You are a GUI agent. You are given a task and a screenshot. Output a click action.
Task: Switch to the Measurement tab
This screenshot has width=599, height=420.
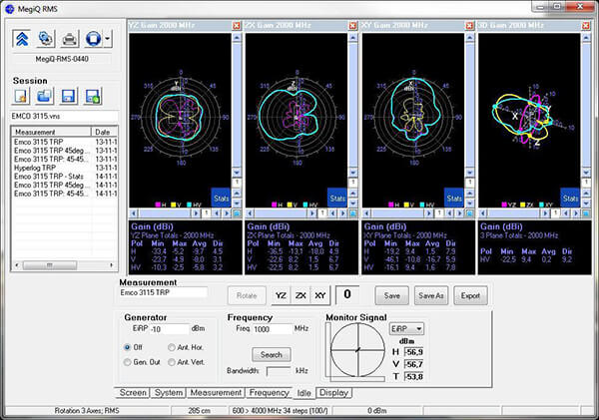click(x=215, y=393)
